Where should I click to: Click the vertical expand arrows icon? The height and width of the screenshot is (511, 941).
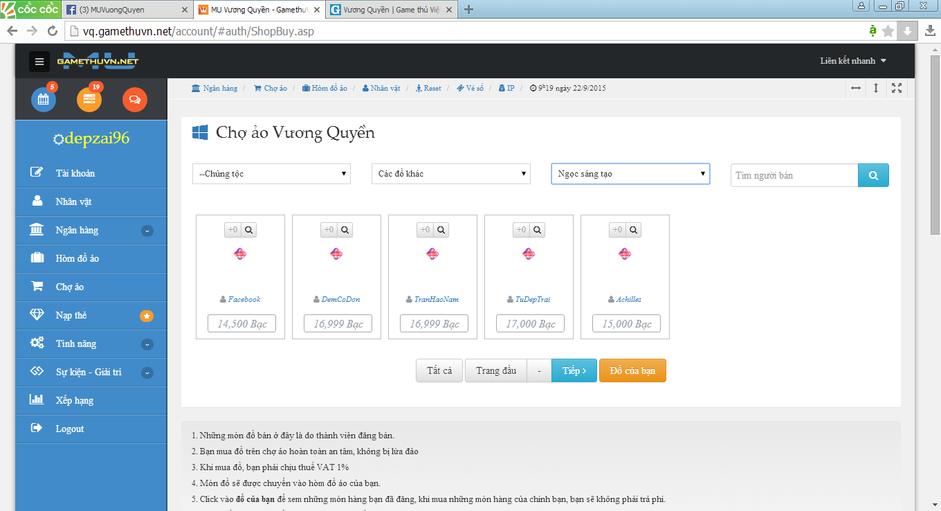pyautogui.click(x=876, y=88)
